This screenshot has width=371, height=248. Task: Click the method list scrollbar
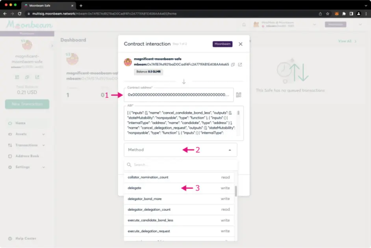(236, 191)
